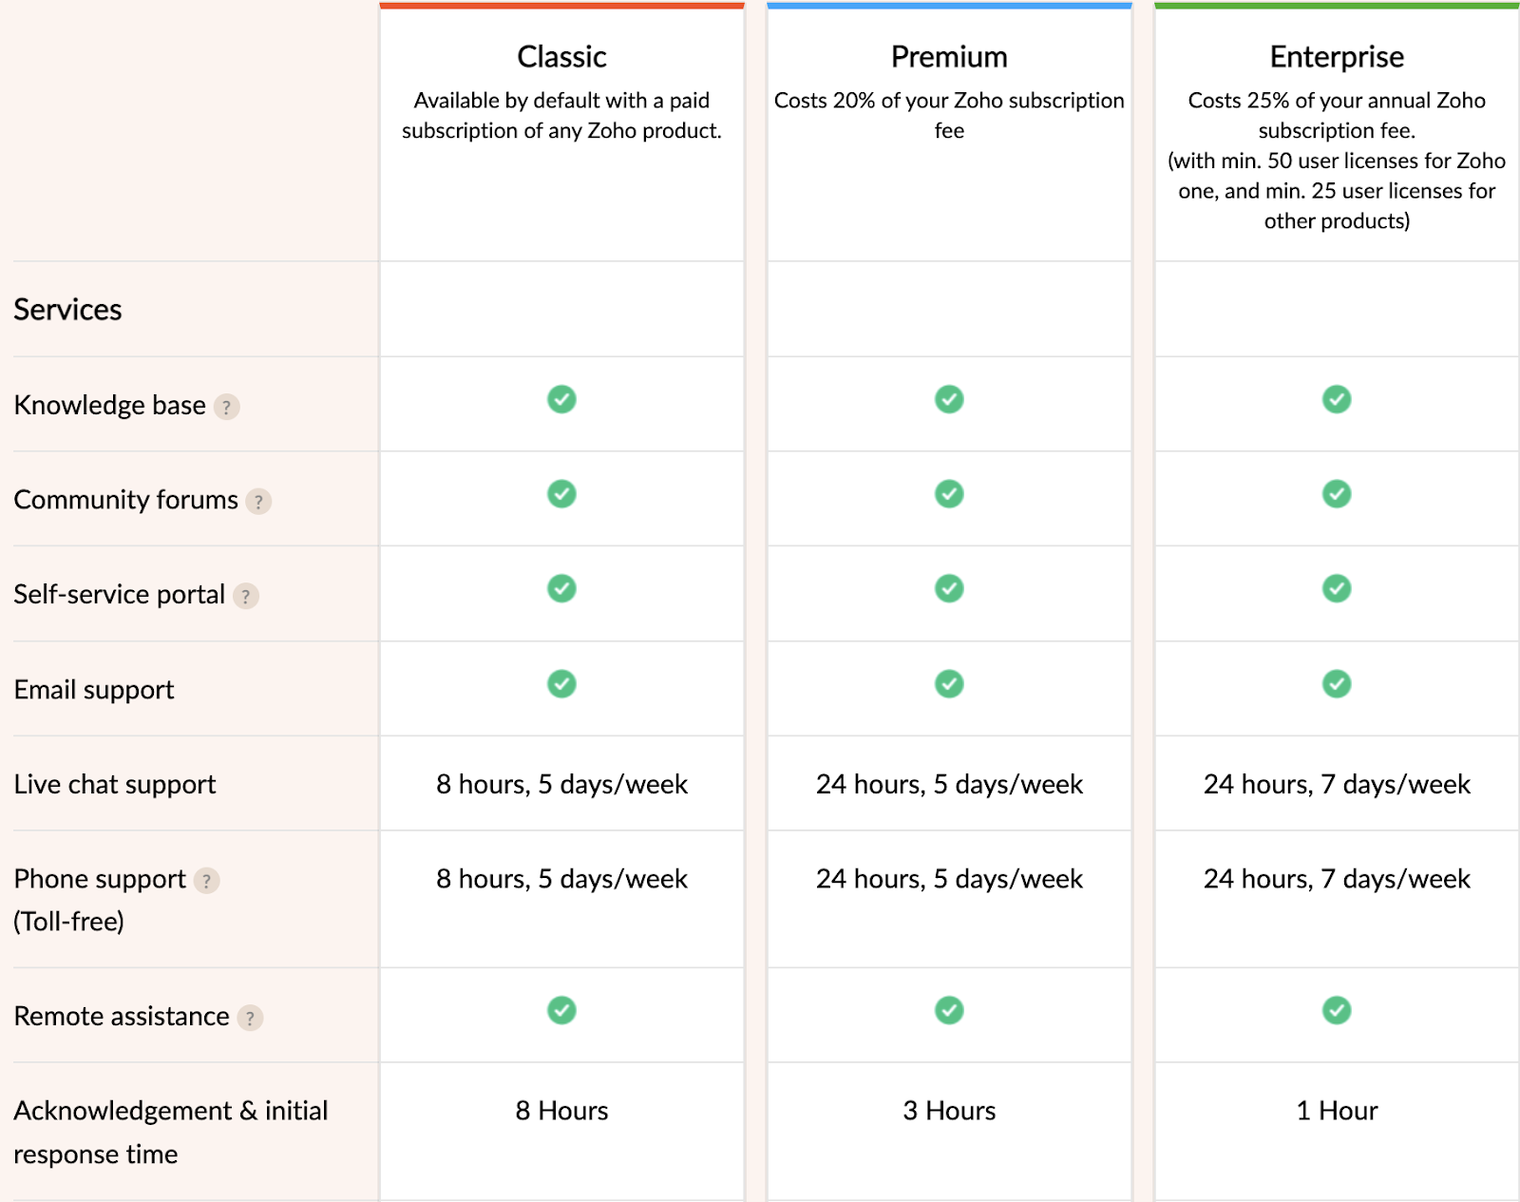Image resolution: width=1520 pixels, height=1202 pixels.
Task: Click Premium plan's Community forums checkmark
Action: coord(949,494)
